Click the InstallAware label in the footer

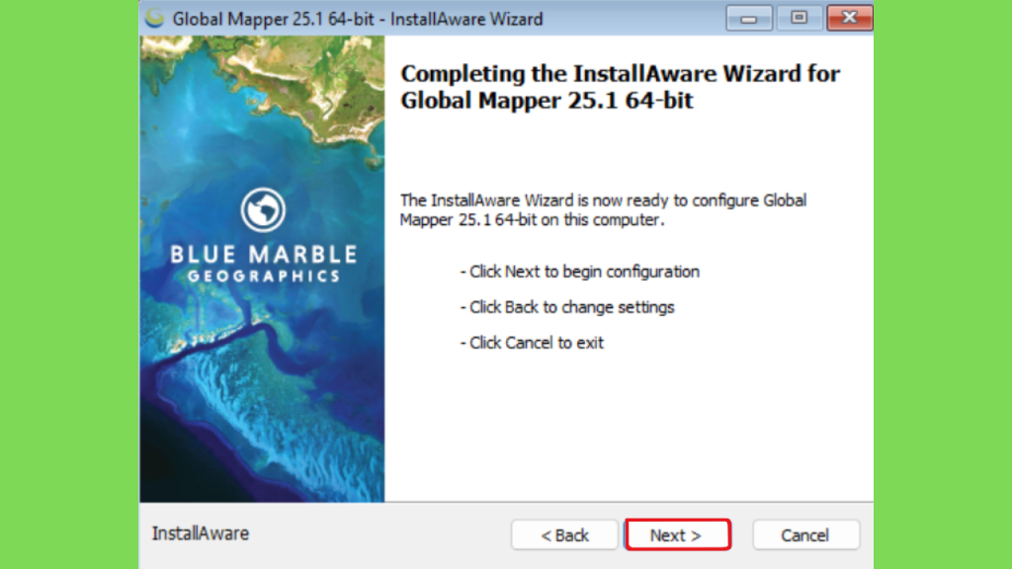tap(200, 533)
